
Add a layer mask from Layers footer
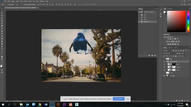177,101
